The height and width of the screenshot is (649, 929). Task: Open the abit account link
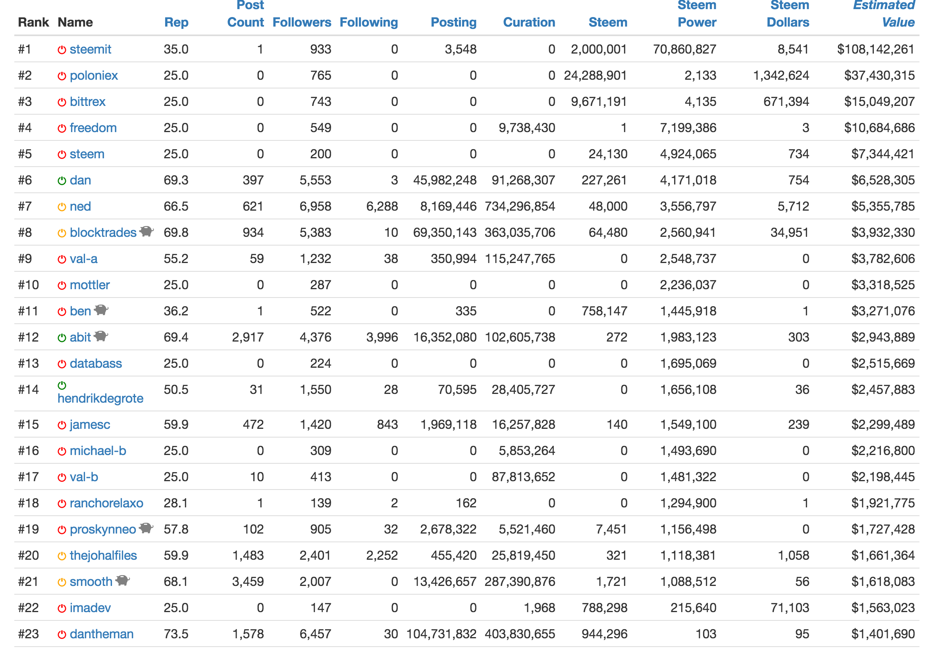81,337
